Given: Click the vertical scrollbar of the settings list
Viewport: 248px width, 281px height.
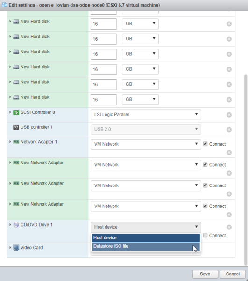Looking at the screenshot, I should tap(246, 170).
